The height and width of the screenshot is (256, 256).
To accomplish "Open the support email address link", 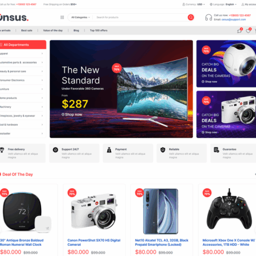I will tap(233, 20).
